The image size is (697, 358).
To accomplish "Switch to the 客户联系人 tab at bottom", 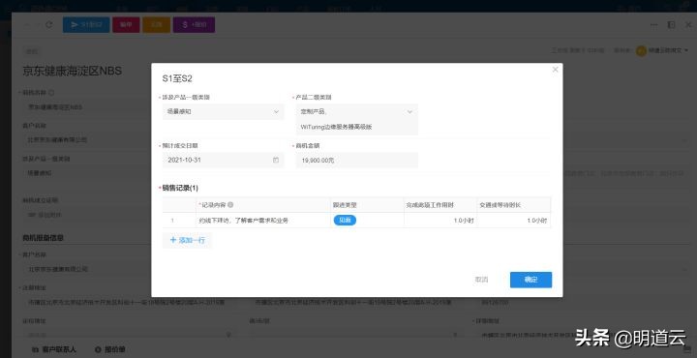I will point(54,349).
